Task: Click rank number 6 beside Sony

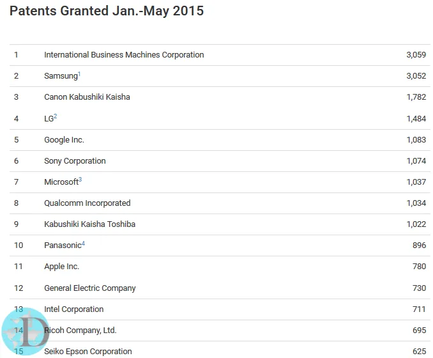Action: point(17,161)
